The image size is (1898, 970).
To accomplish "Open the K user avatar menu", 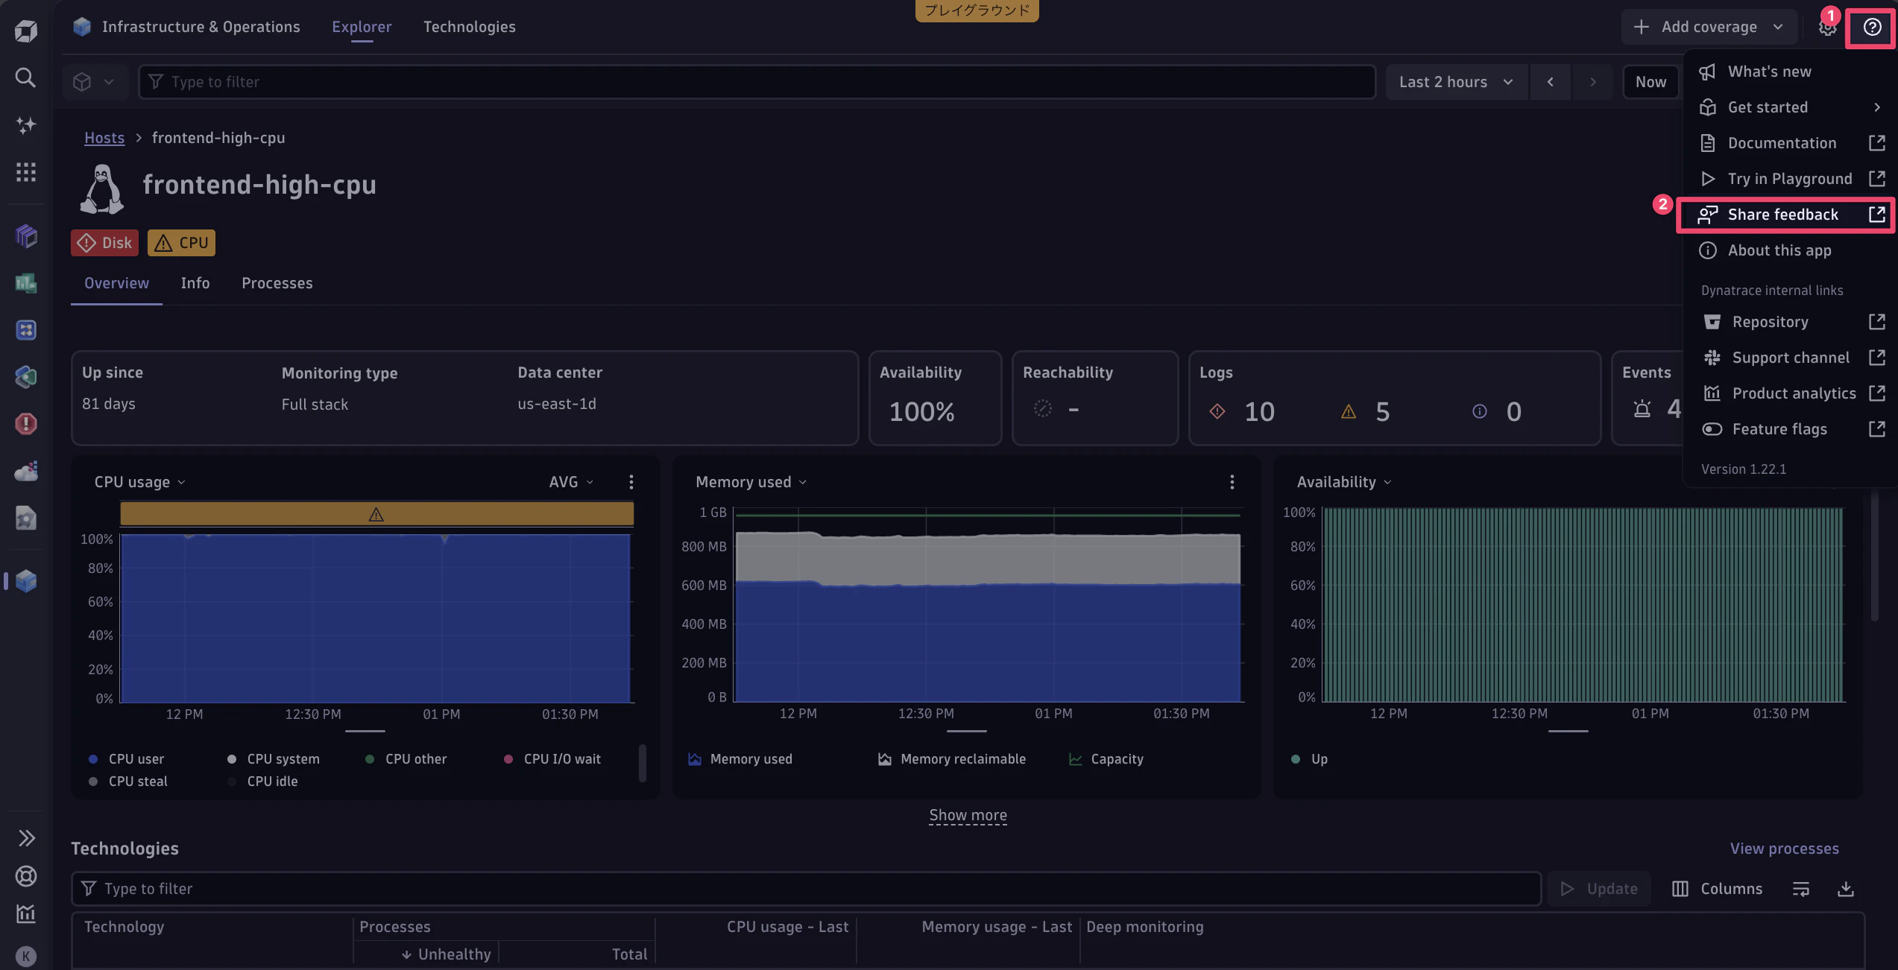I will pos(26,956).
